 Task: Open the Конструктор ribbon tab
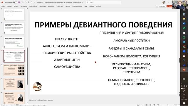pyautogui.click(x=33, y=6)
